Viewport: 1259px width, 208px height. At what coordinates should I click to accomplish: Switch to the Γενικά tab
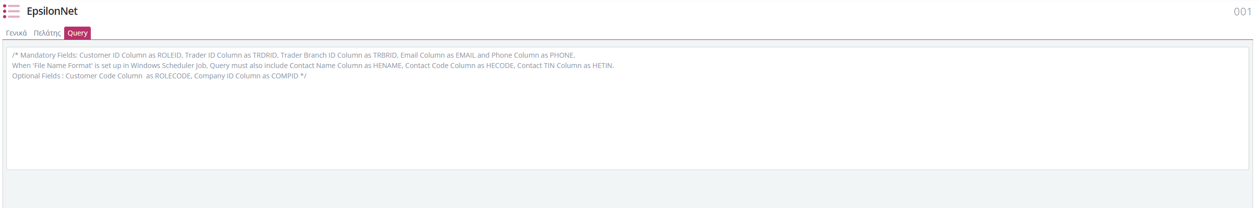(x=16, y=33)
